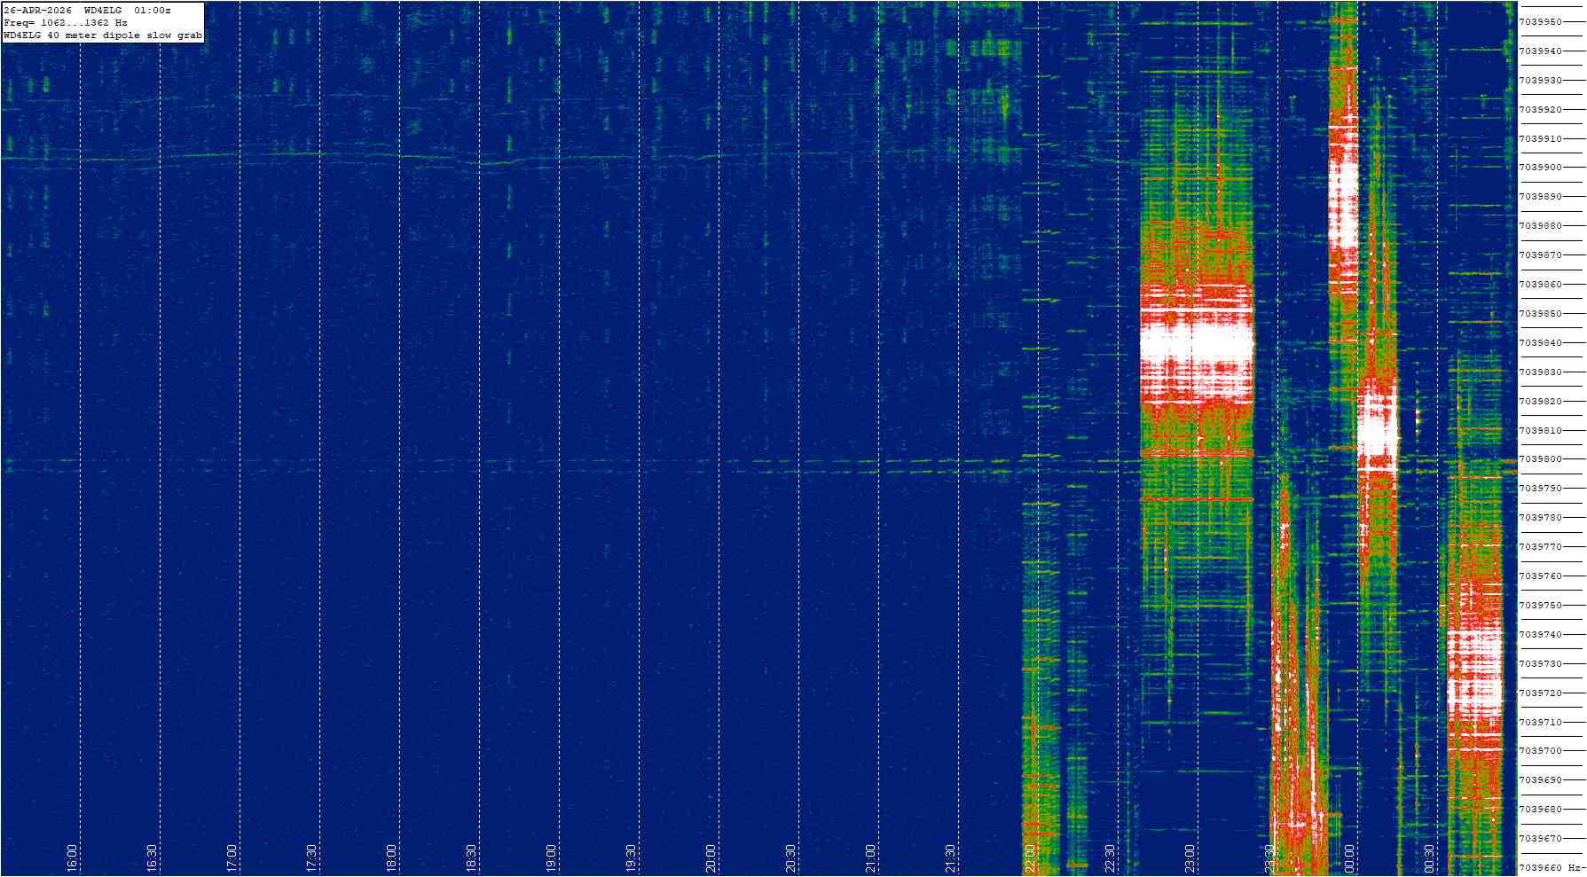
Task: Click the date and callsign header text
Action: point(87,10)
